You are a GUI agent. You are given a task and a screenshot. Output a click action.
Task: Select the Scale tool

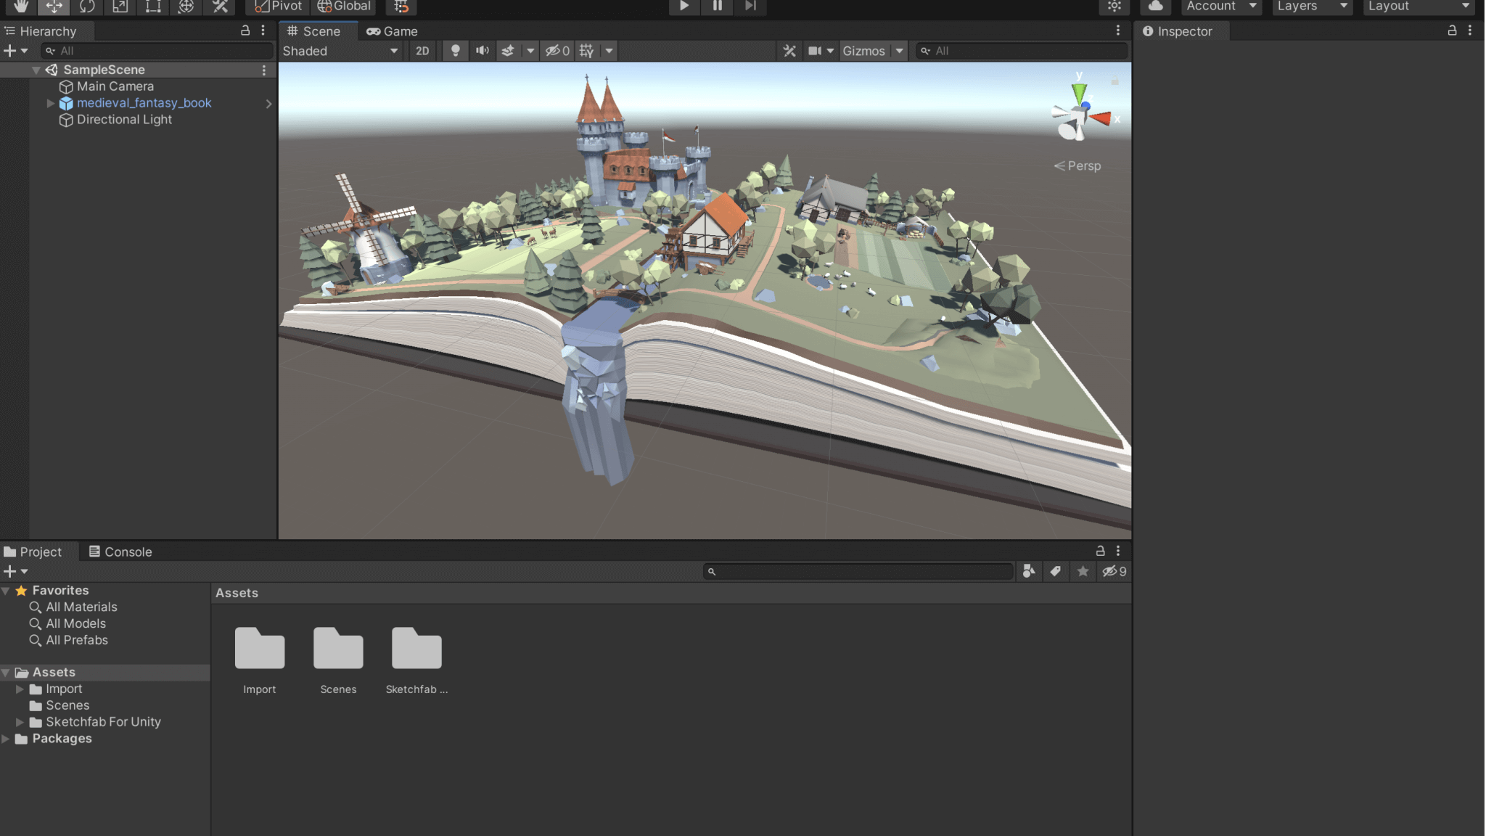119,6
